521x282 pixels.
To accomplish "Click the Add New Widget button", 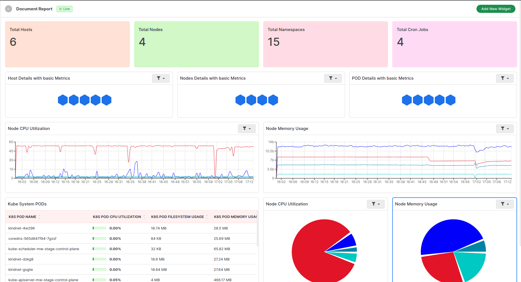I will point(496,9).
